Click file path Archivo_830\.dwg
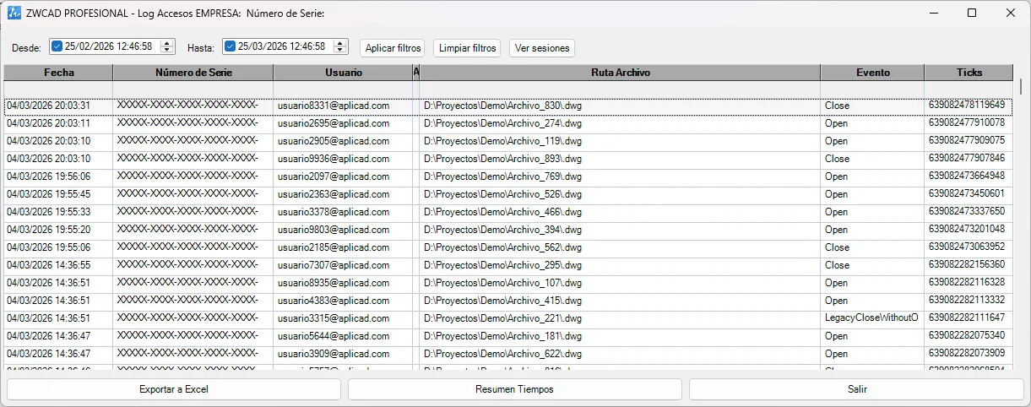The width and height of the screenshot is (1031, 407). [503, 106]
